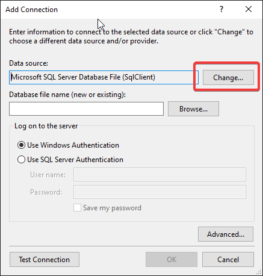The image size is (263, 276).
Task: Click the User name field
Action: pos(159,175)
